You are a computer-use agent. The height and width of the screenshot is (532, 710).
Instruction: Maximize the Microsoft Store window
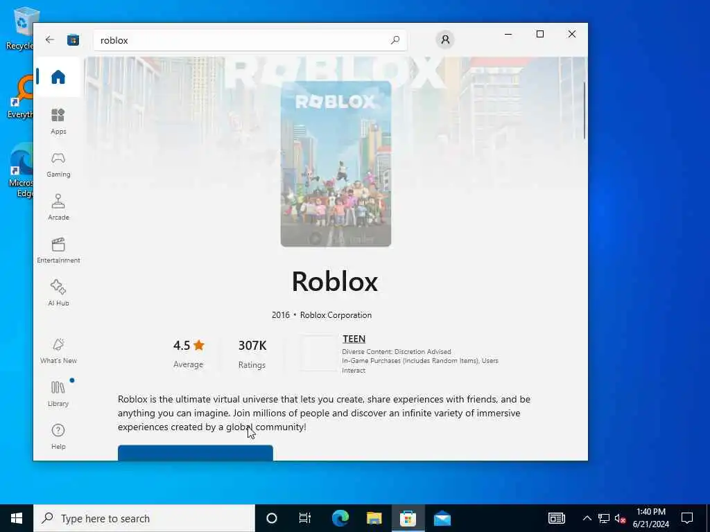[x=539, y=34]
